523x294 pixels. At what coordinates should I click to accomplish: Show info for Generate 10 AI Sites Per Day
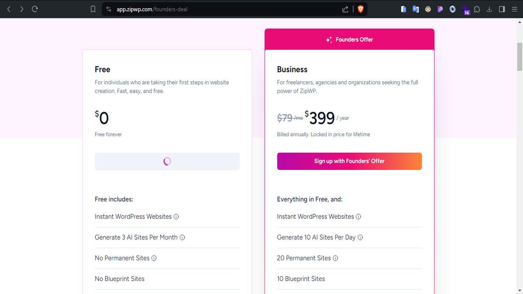click(x=360, y=238)
